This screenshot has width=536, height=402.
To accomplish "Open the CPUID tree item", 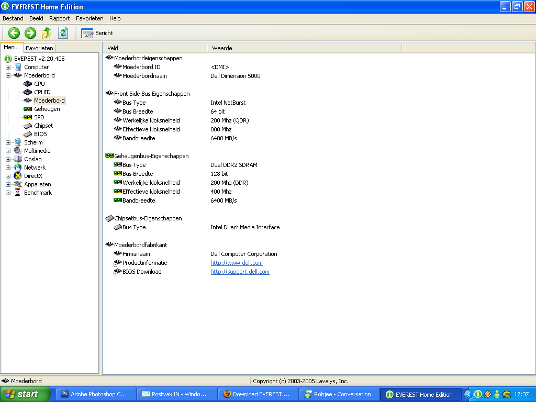I will (x=42, y=92).
